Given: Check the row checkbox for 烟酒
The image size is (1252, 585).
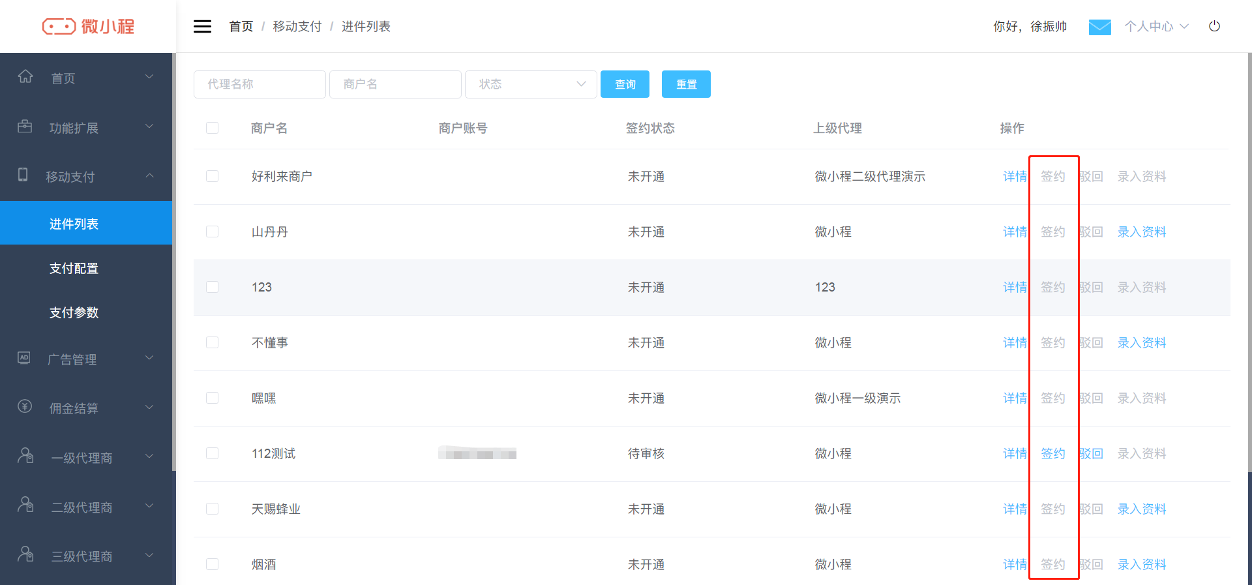Looking at the screenshot, I should click(212, 564).
